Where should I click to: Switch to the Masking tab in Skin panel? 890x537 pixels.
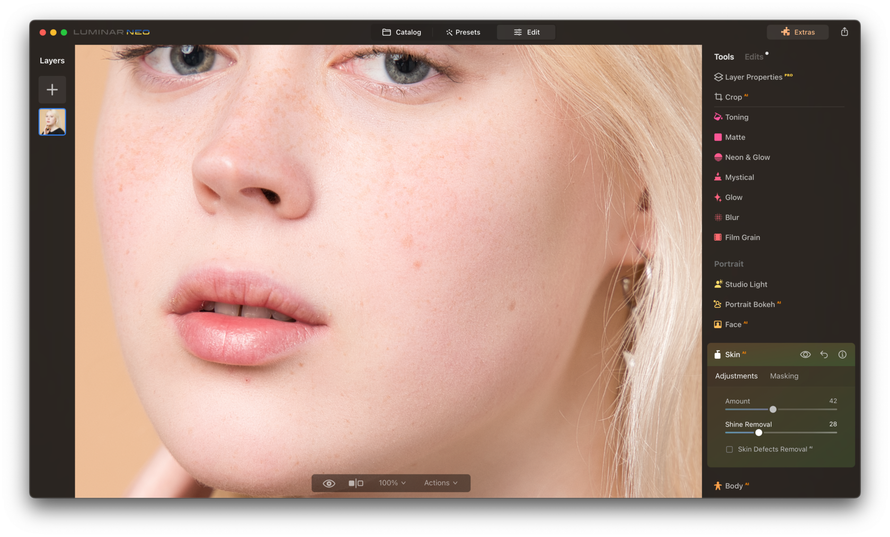pyautogui.click(x=784, y=376)
